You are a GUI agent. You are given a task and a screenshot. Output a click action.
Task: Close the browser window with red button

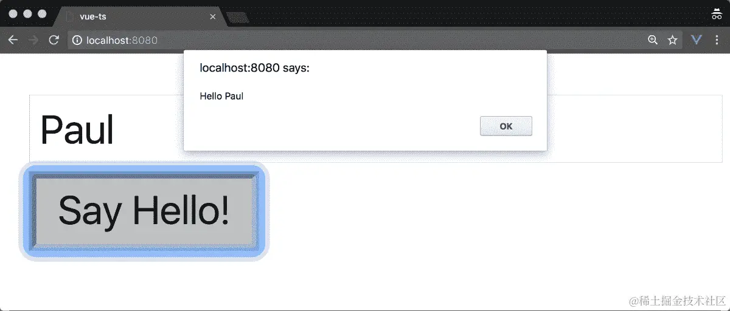13,14
